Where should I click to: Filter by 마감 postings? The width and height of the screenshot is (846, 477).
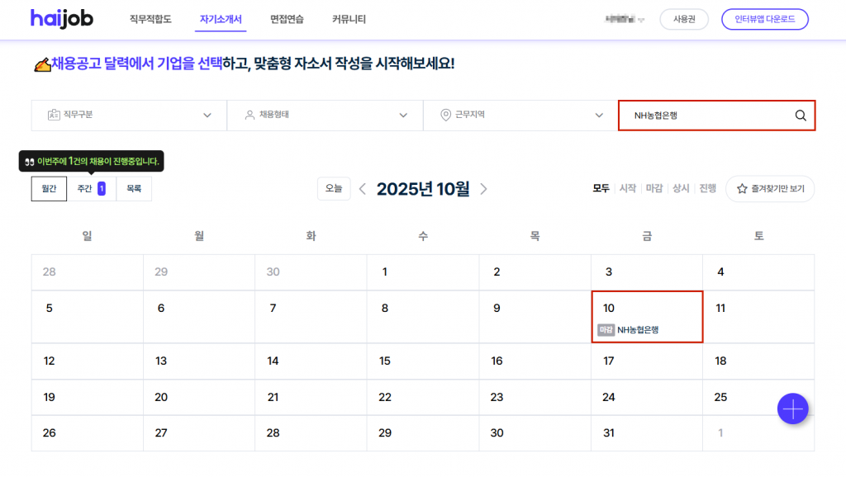pos(654,189)
